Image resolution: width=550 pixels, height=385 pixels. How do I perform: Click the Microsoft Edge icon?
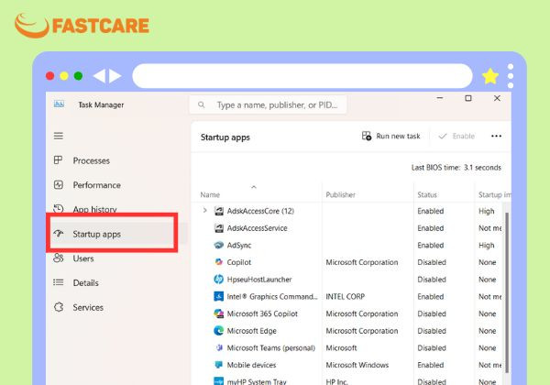pyautogui.click(x=219, y=331)
